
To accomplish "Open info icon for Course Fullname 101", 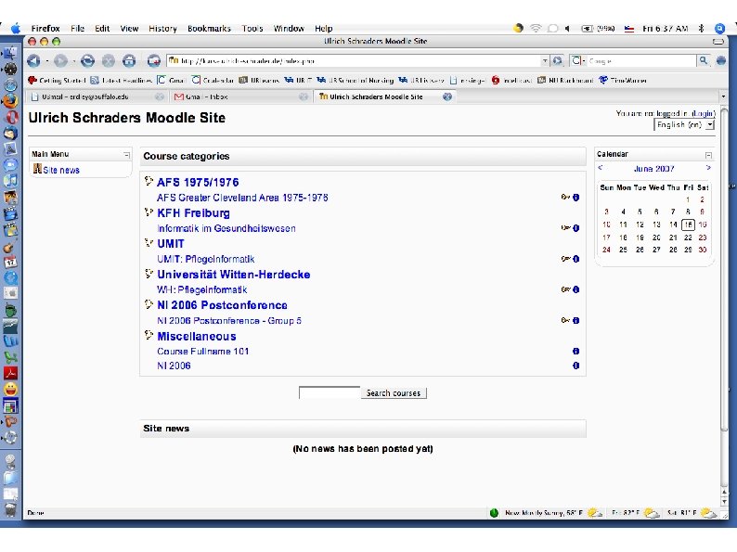I will point(575,351).
